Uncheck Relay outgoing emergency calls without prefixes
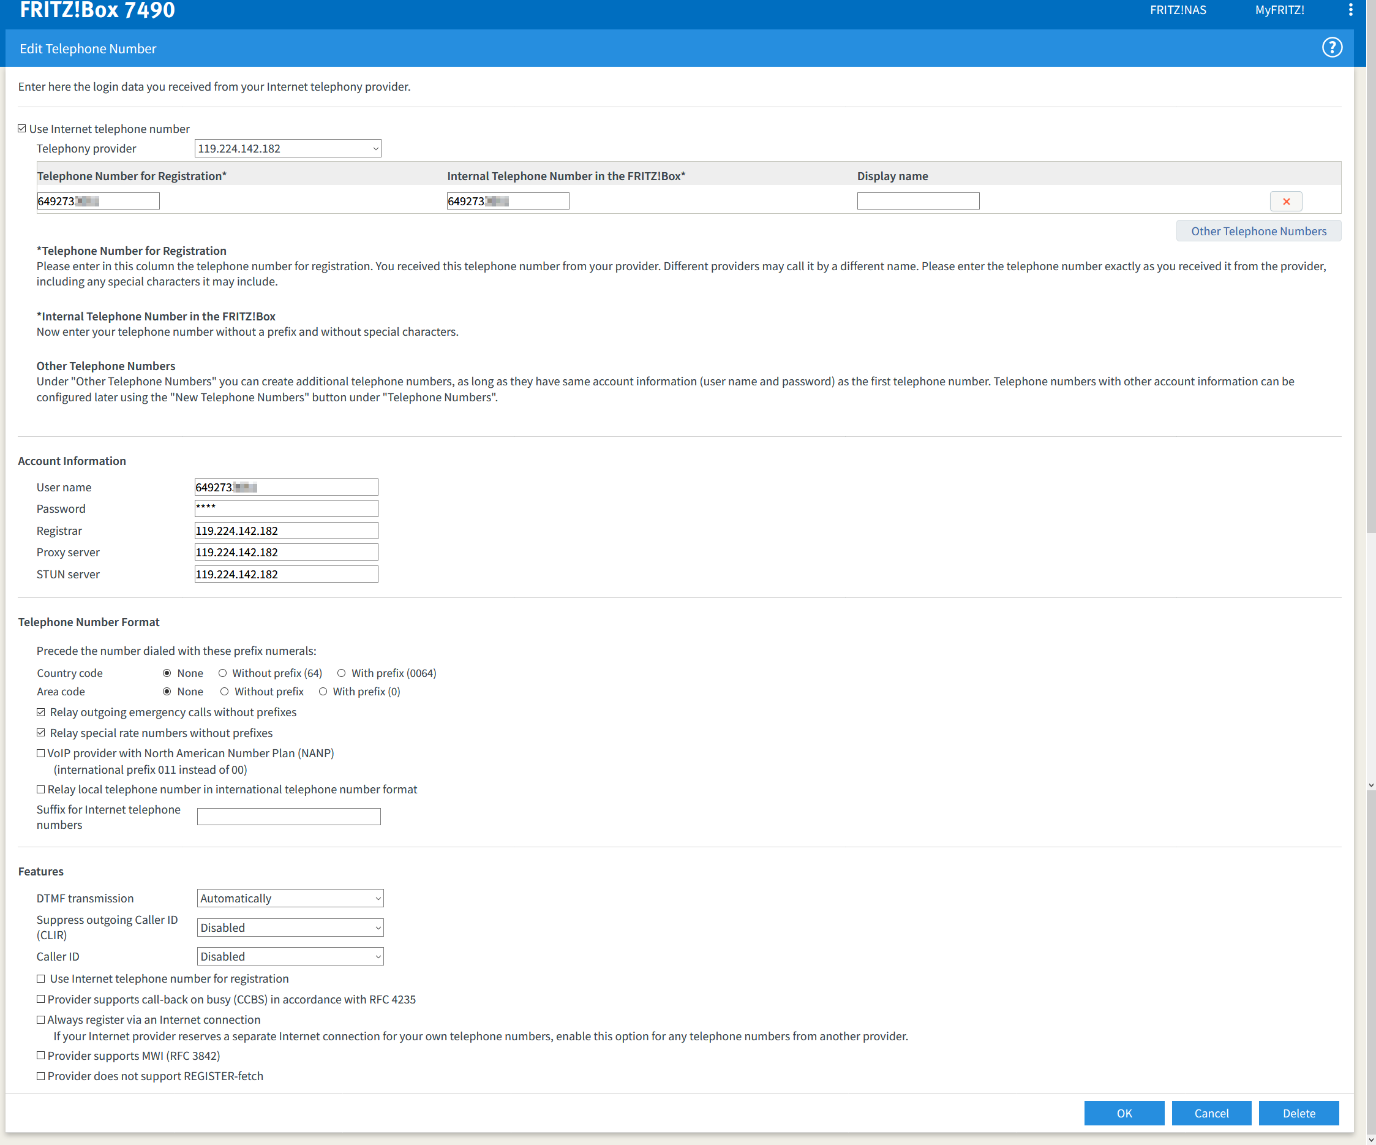1376x1145 pixels. click(x=41, y=712)
